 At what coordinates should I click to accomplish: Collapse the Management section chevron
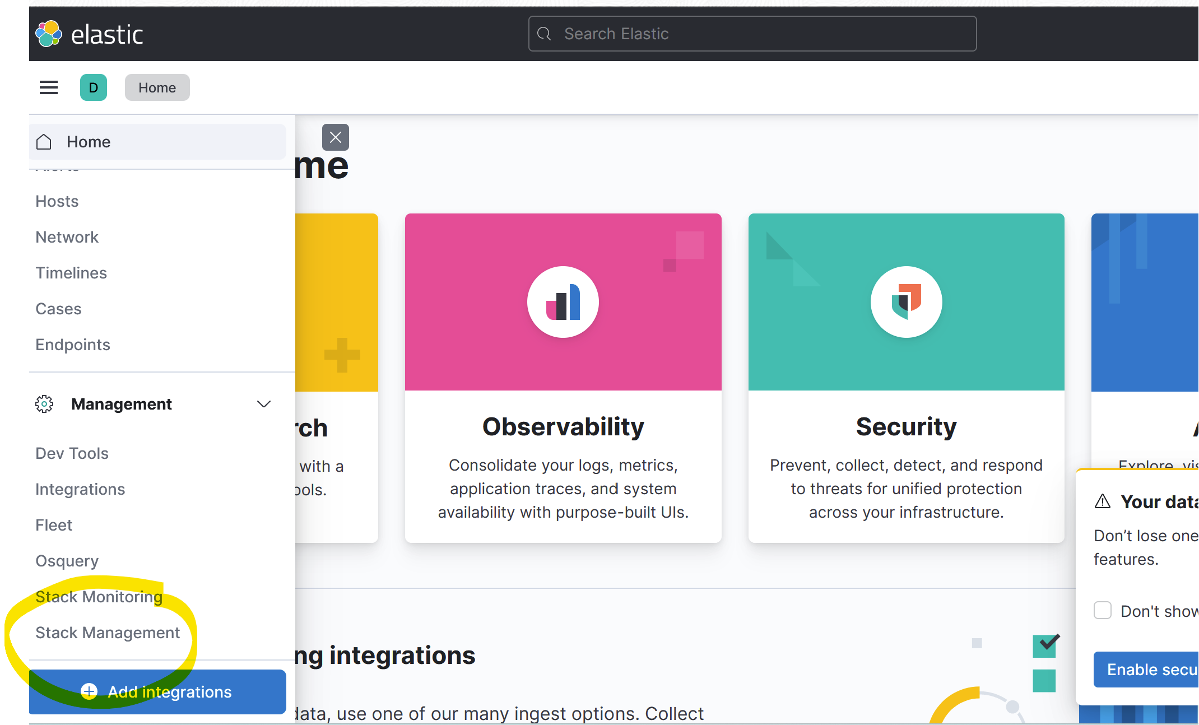(263, 404)
